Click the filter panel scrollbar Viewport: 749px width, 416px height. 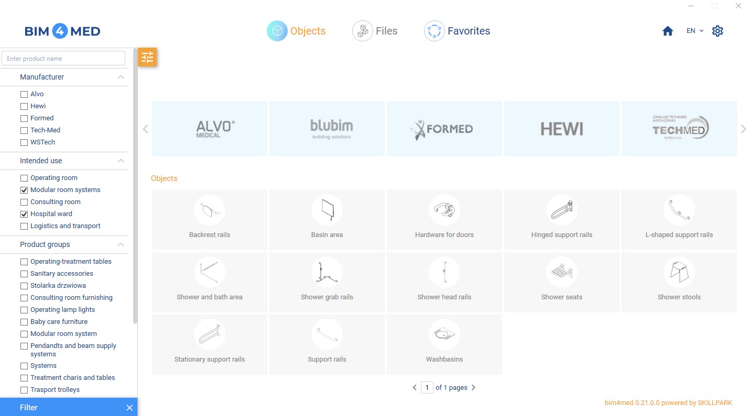point(135,186)
